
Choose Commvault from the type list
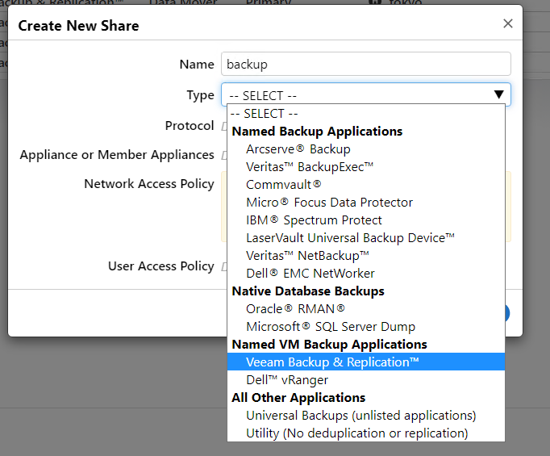click(366, 185)
